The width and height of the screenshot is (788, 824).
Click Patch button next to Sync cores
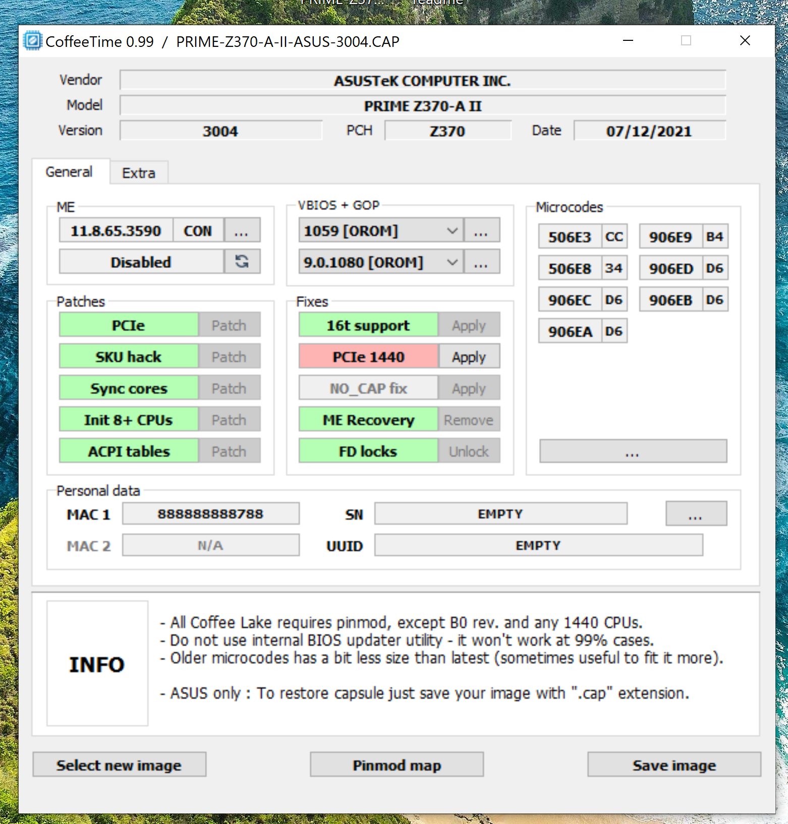click(x=230, y=388)
